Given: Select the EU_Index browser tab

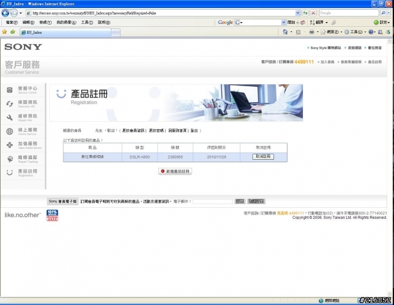Looking at the screenshot, I should [65, 33].
